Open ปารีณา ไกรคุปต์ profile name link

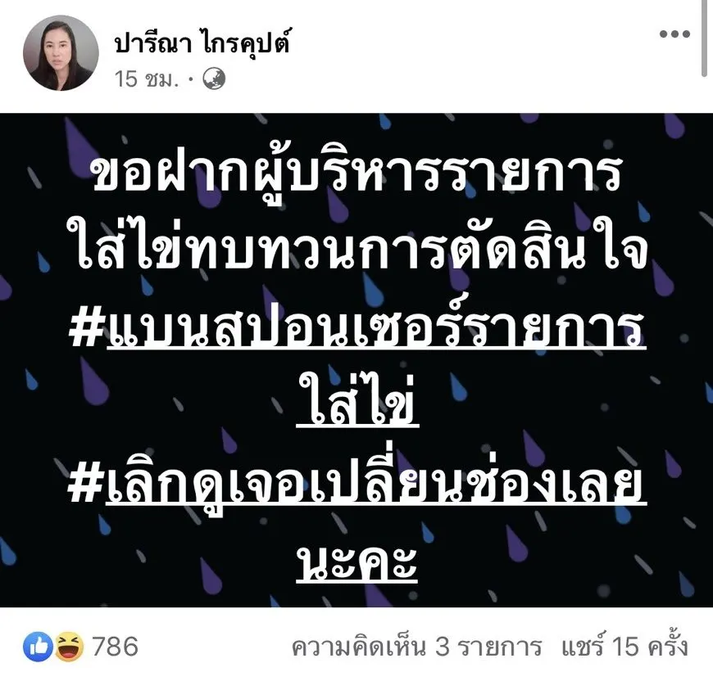click(x=202, y=43)
